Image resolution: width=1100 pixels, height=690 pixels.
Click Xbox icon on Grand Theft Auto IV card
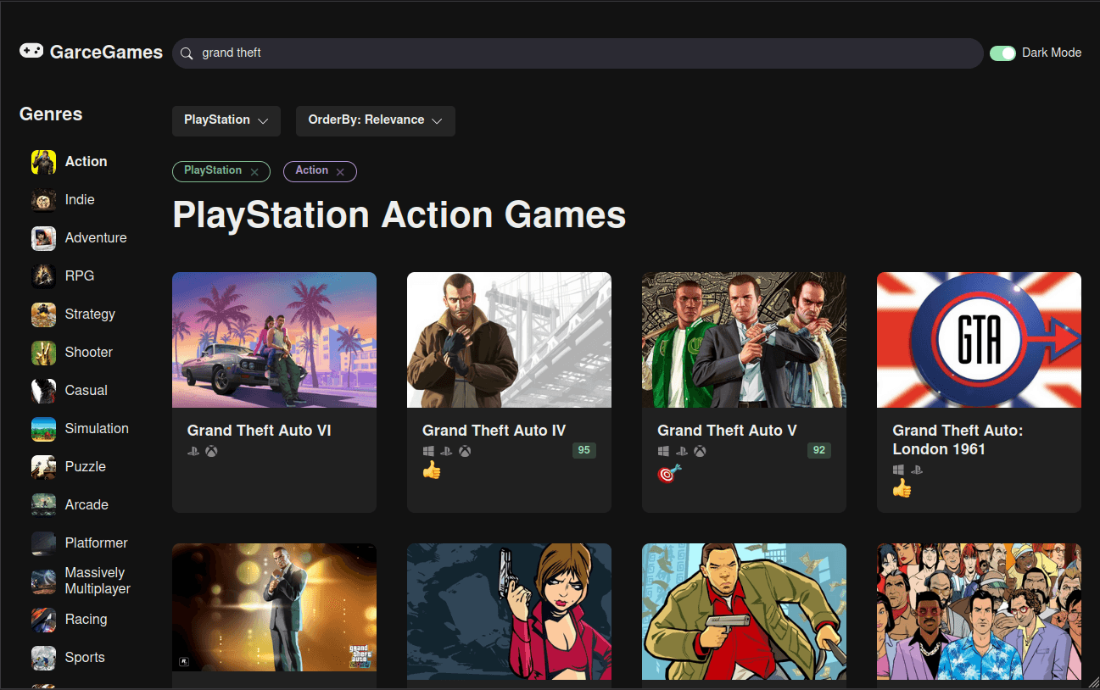point(465,452)
